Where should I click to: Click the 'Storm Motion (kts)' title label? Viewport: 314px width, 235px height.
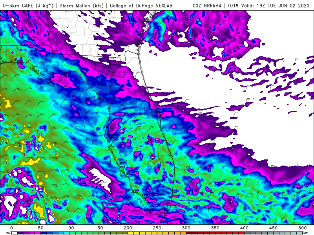[82, 5]
